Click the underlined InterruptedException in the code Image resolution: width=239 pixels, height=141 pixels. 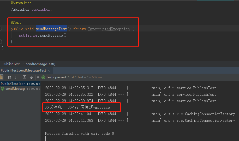[109, 29]
